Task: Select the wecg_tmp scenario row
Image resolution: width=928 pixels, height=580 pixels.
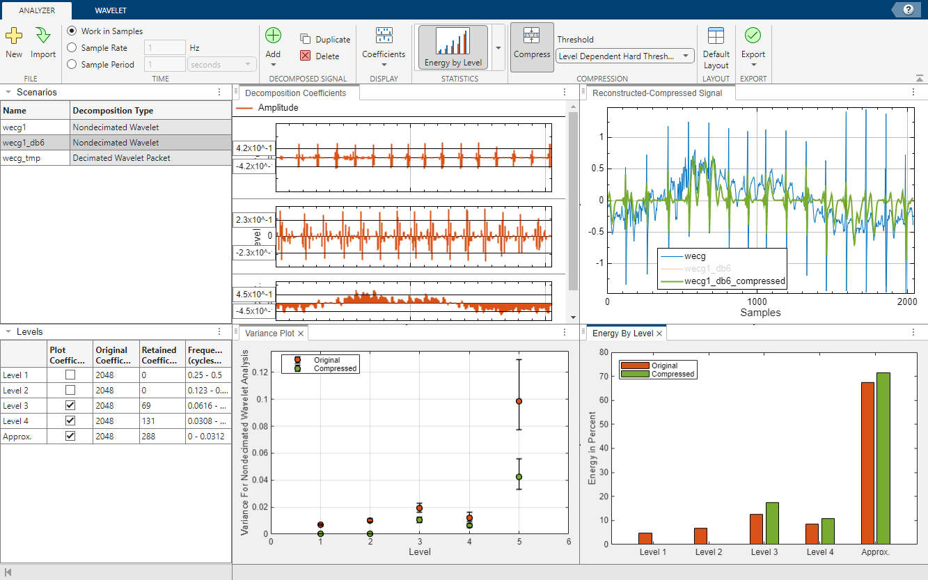Action: tap(35, 158)
